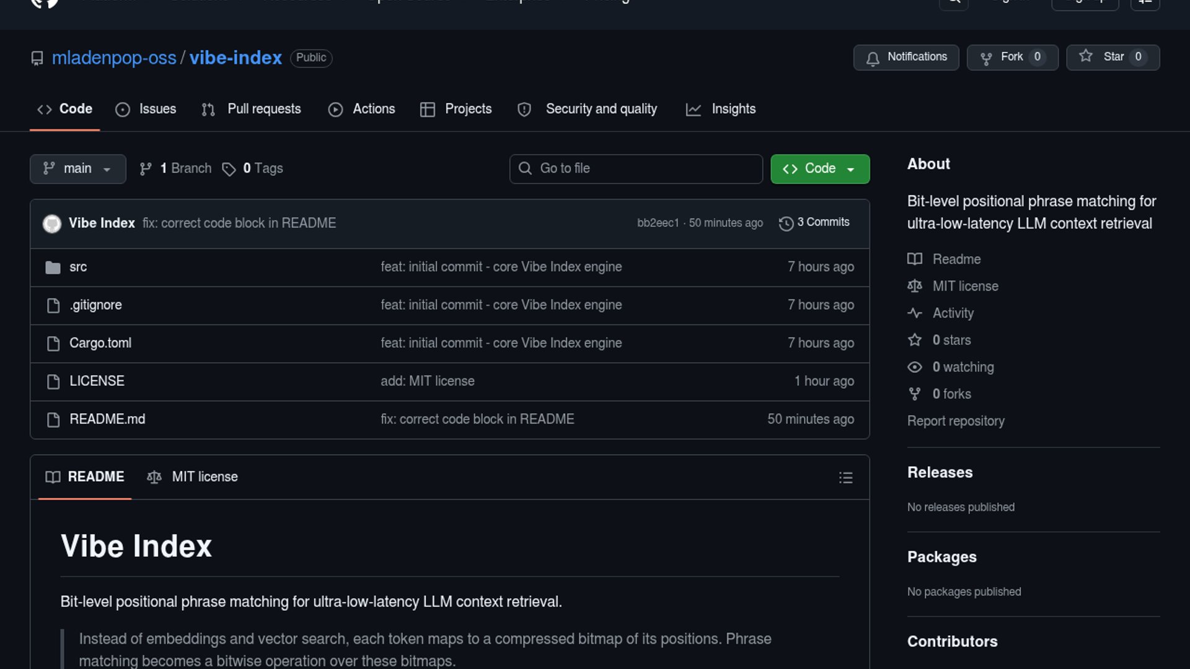1190x669 pixels.
Task: Select the MIT license tab in README panel
Action: [193, 477]
